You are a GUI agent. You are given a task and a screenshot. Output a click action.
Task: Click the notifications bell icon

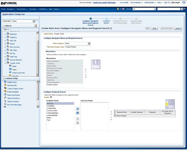pyautogui.click(x=118, y=9)
